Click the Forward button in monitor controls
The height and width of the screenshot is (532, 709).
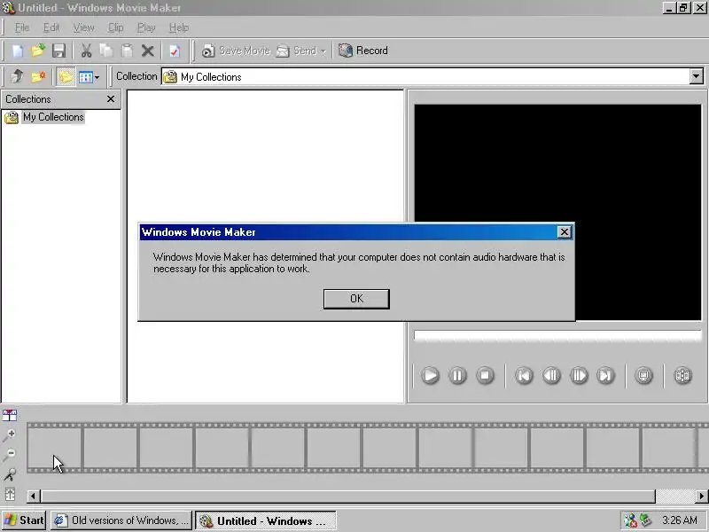pyautogui.click(x=606, y=375)
